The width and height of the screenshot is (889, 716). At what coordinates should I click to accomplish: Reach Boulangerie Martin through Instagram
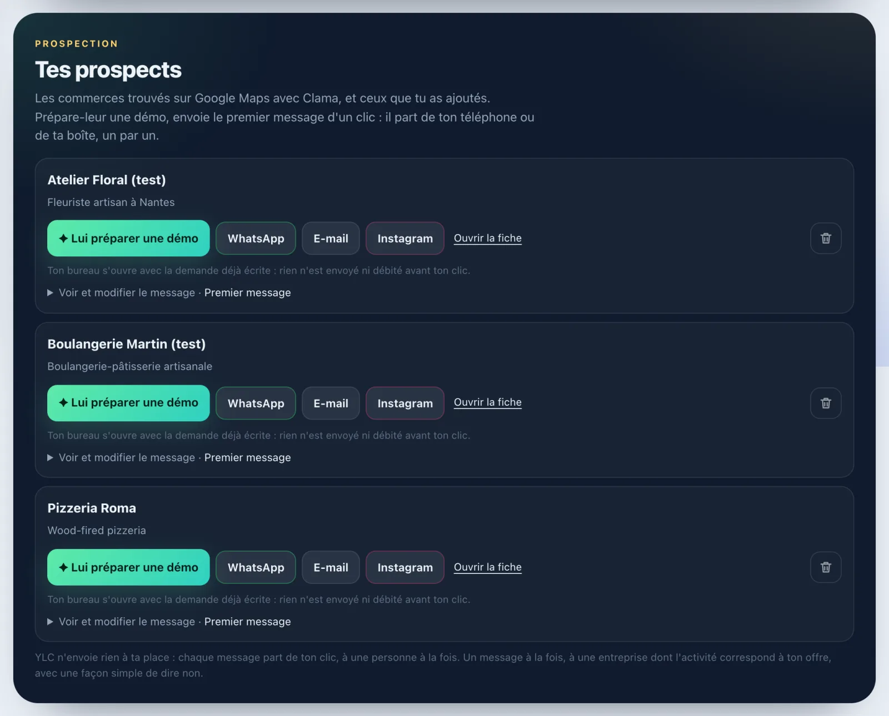(x=405, y=403)
